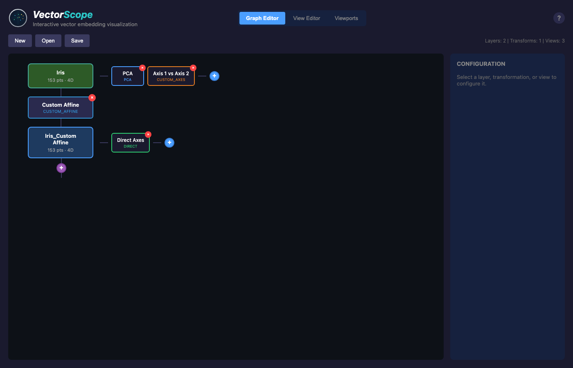Delete the Direct Axes view
This screenshot has height=368, width=573.
(x=148, y=135)
